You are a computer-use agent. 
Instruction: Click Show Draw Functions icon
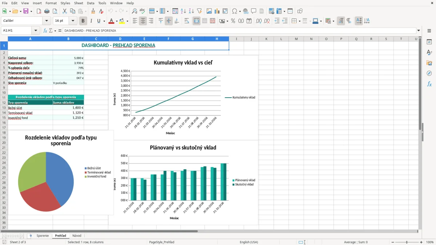[x=300, y=11]
